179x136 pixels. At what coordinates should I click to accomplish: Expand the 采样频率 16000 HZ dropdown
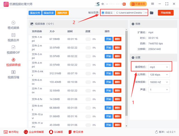pyautogui.click(x=159, y=82)
